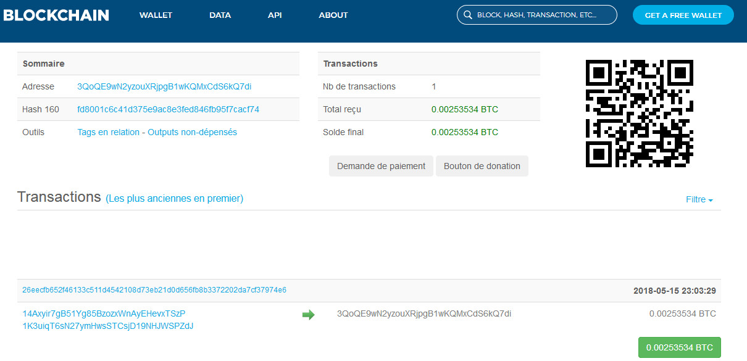Select Solde final value 0.00253534 BTC
Viewport: 747px width, 361px height.
(465, 132)
